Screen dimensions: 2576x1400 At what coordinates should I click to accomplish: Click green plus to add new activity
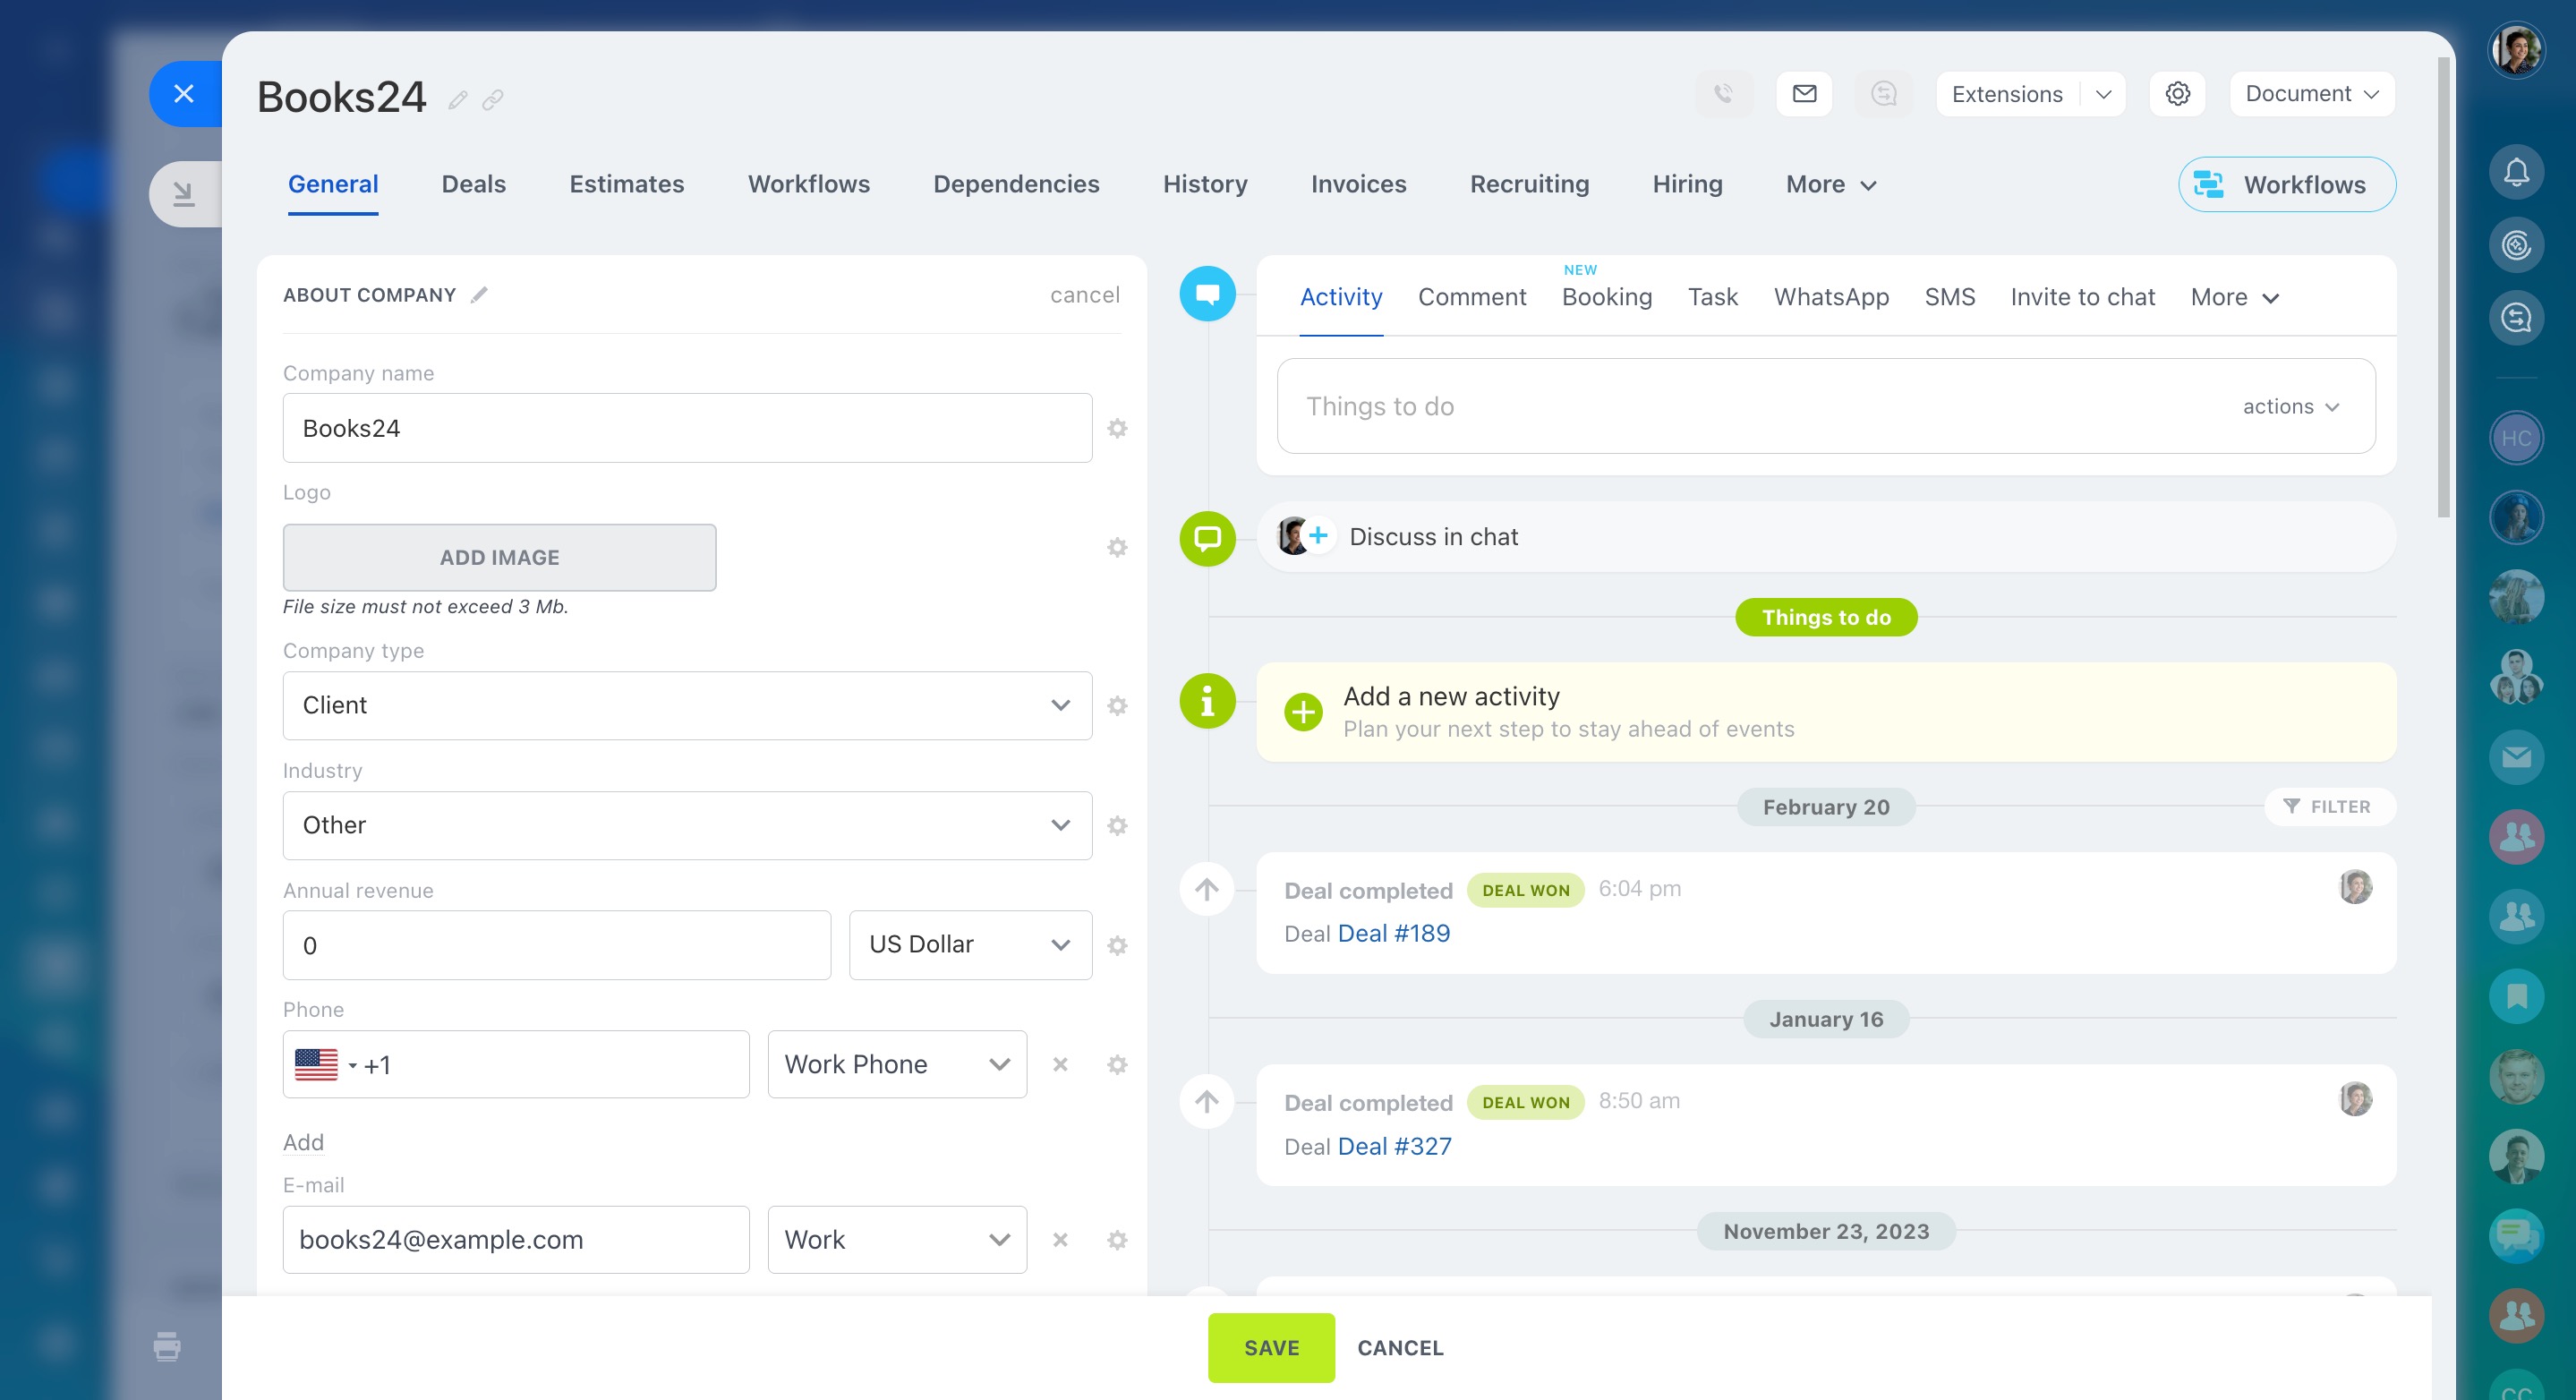tap(1303, 712)
